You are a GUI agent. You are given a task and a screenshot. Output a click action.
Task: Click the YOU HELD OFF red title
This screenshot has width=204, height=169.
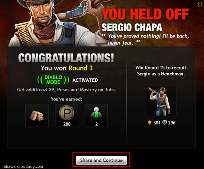(x=145, y=14)
